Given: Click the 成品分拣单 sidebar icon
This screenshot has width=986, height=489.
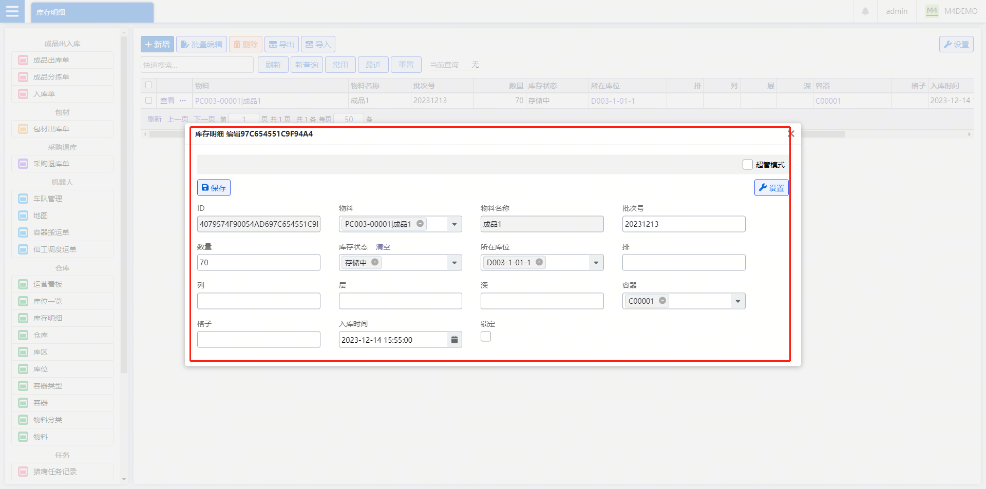Looking at the screenshot, I should click(x=23, y=77).
